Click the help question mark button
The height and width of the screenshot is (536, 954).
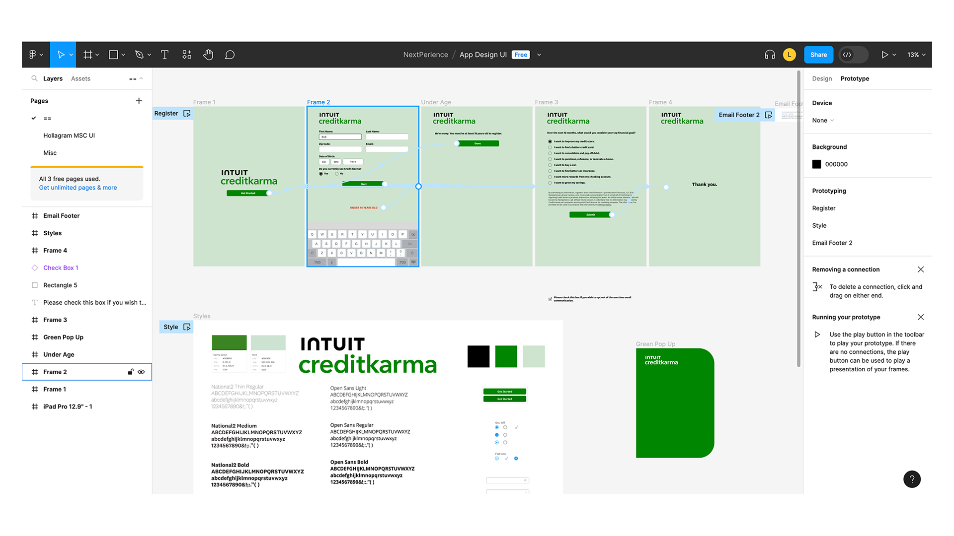(x=912, y=479)
